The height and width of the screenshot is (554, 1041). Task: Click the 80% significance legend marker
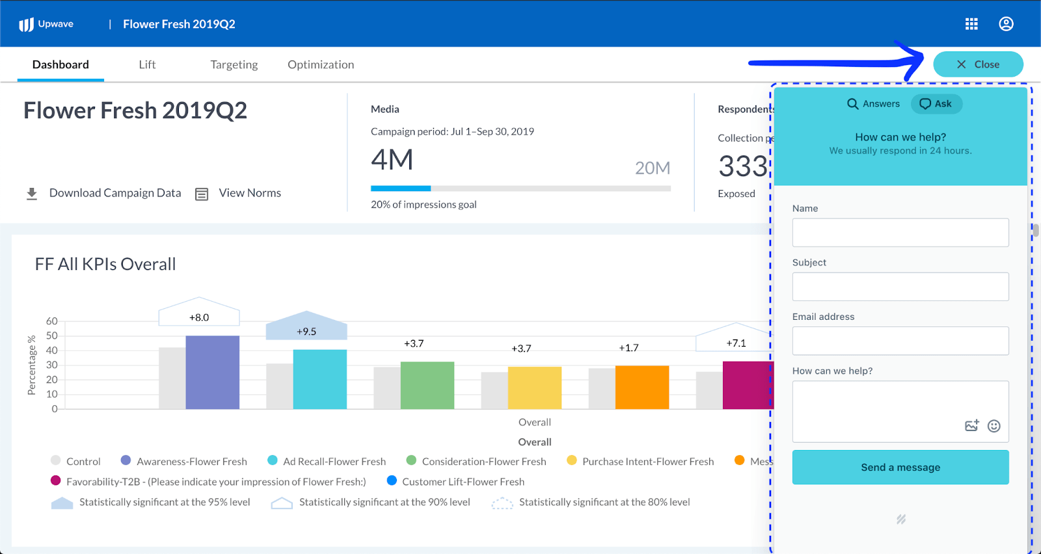[502, 503]
